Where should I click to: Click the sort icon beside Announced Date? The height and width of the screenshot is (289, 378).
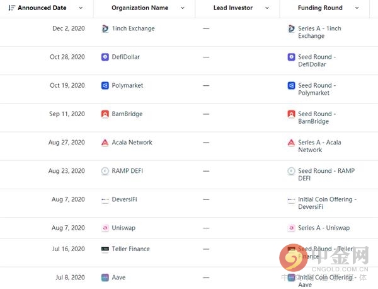[x=11, y=8]
